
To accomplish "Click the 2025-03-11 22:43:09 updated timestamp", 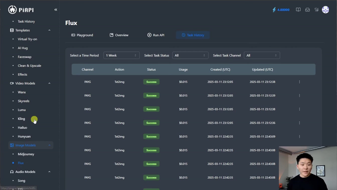I will 262,136.
